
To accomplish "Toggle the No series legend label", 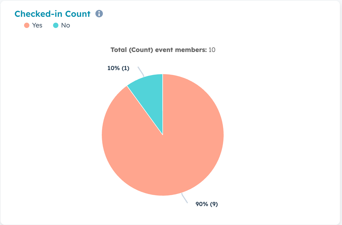I will [x=65, y=26].
